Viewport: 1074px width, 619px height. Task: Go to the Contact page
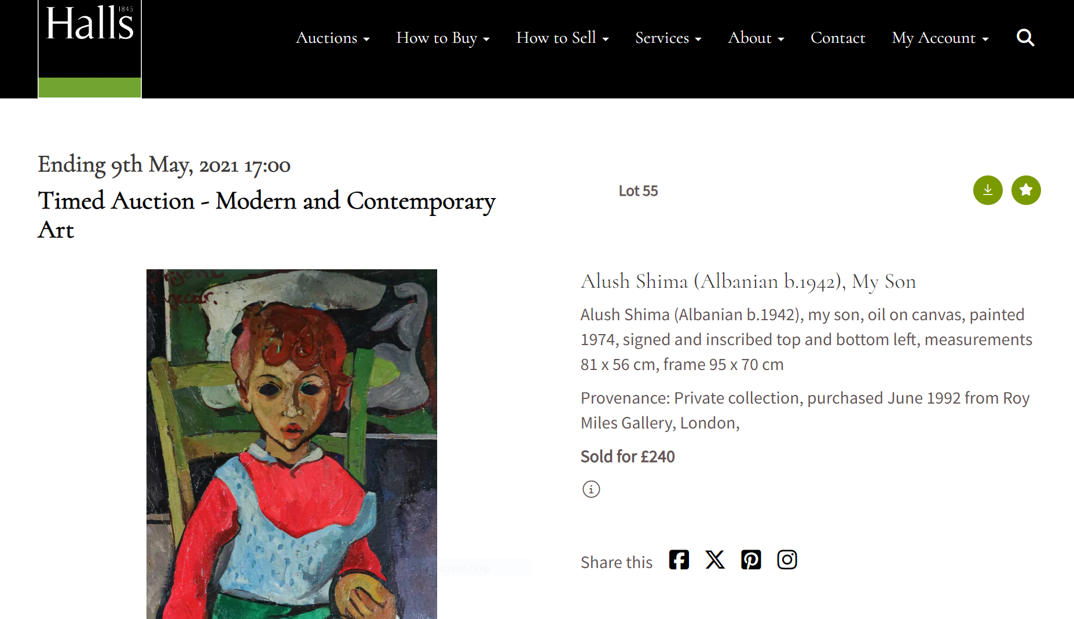pyautogui.click(x=838, y=38)
